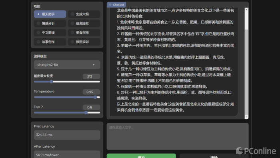Edit the 512 max length value box
The width and height of the screenshot is (280, 158).
[91, 76]
